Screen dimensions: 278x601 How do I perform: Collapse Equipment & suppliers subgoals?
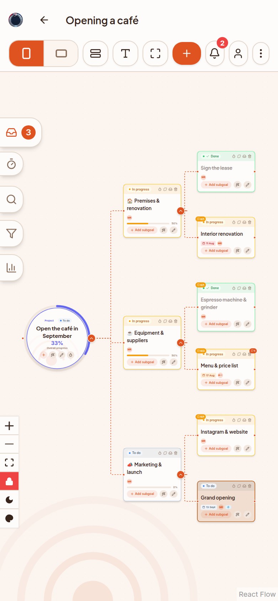(181, 343)
